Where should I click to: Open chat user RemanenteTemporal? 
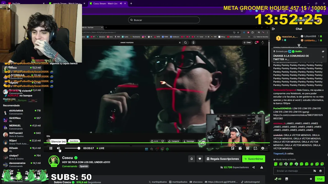pyautogui.click(x=284, y=90)
